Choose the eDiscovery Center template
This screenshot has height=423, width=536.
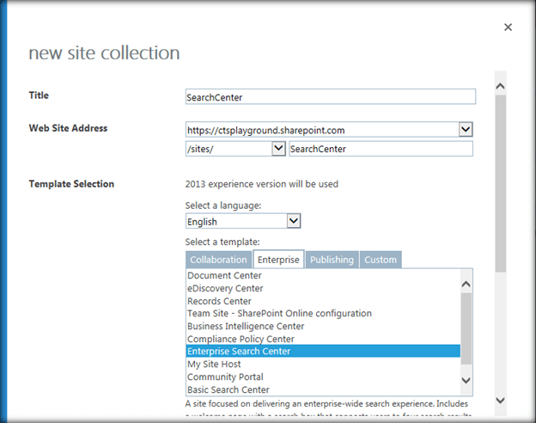pos(225,289)
